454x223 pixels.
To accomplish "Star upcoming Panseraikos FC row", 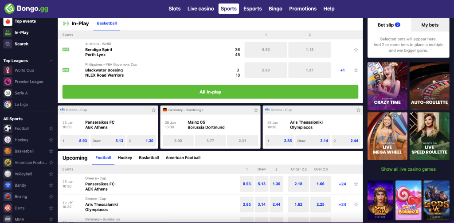I will pyautogui.click(x=356, y=184).
